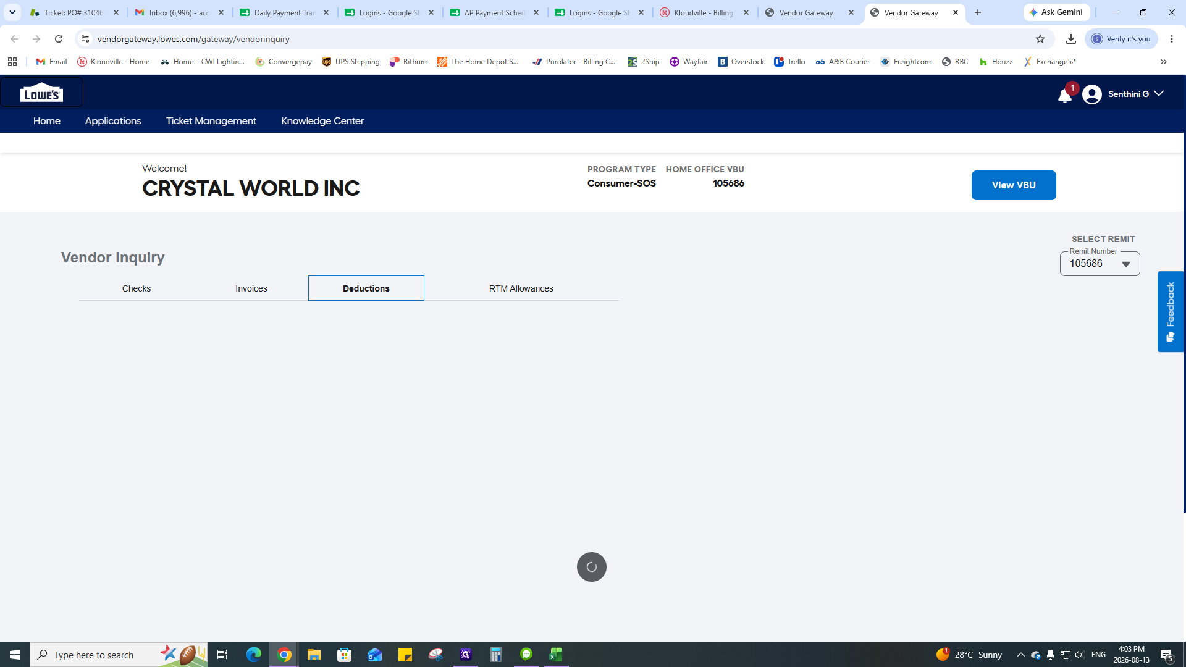The image size is (1186, 667).
Task: Open Microsoft Edge from the taskbar
Action: tap(254, 655)
